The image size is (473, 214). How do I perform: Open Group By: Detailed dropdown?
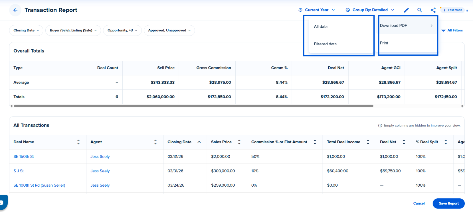coord(370,10)
